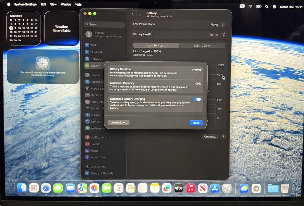Open Menu Bar settings in sidebar
Viewport: 304px width, 206px height.
(x=94, y=95)
